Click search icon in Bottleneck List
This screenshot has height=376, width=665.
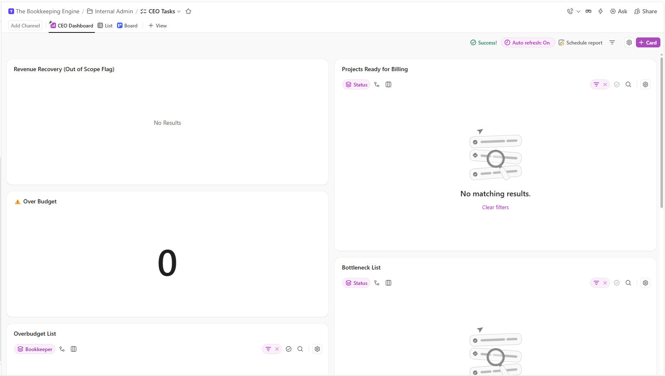628,283
